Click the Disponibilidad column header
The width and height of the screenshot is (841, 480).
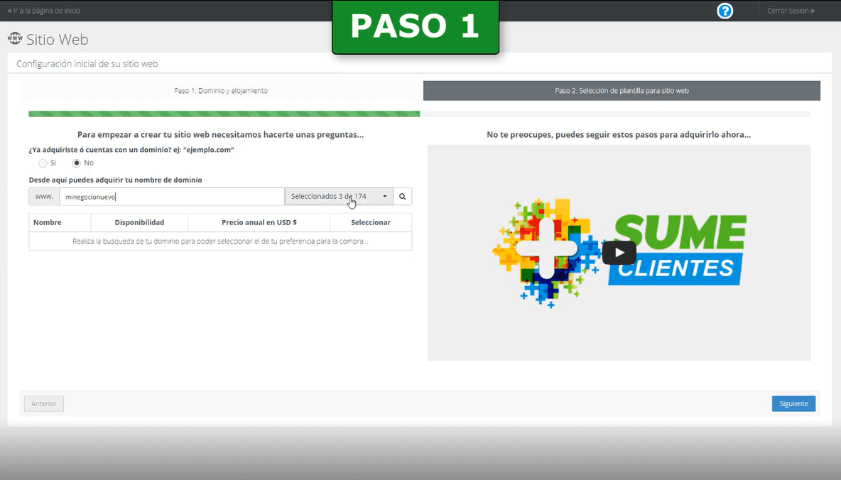click(x=139, y=222)
